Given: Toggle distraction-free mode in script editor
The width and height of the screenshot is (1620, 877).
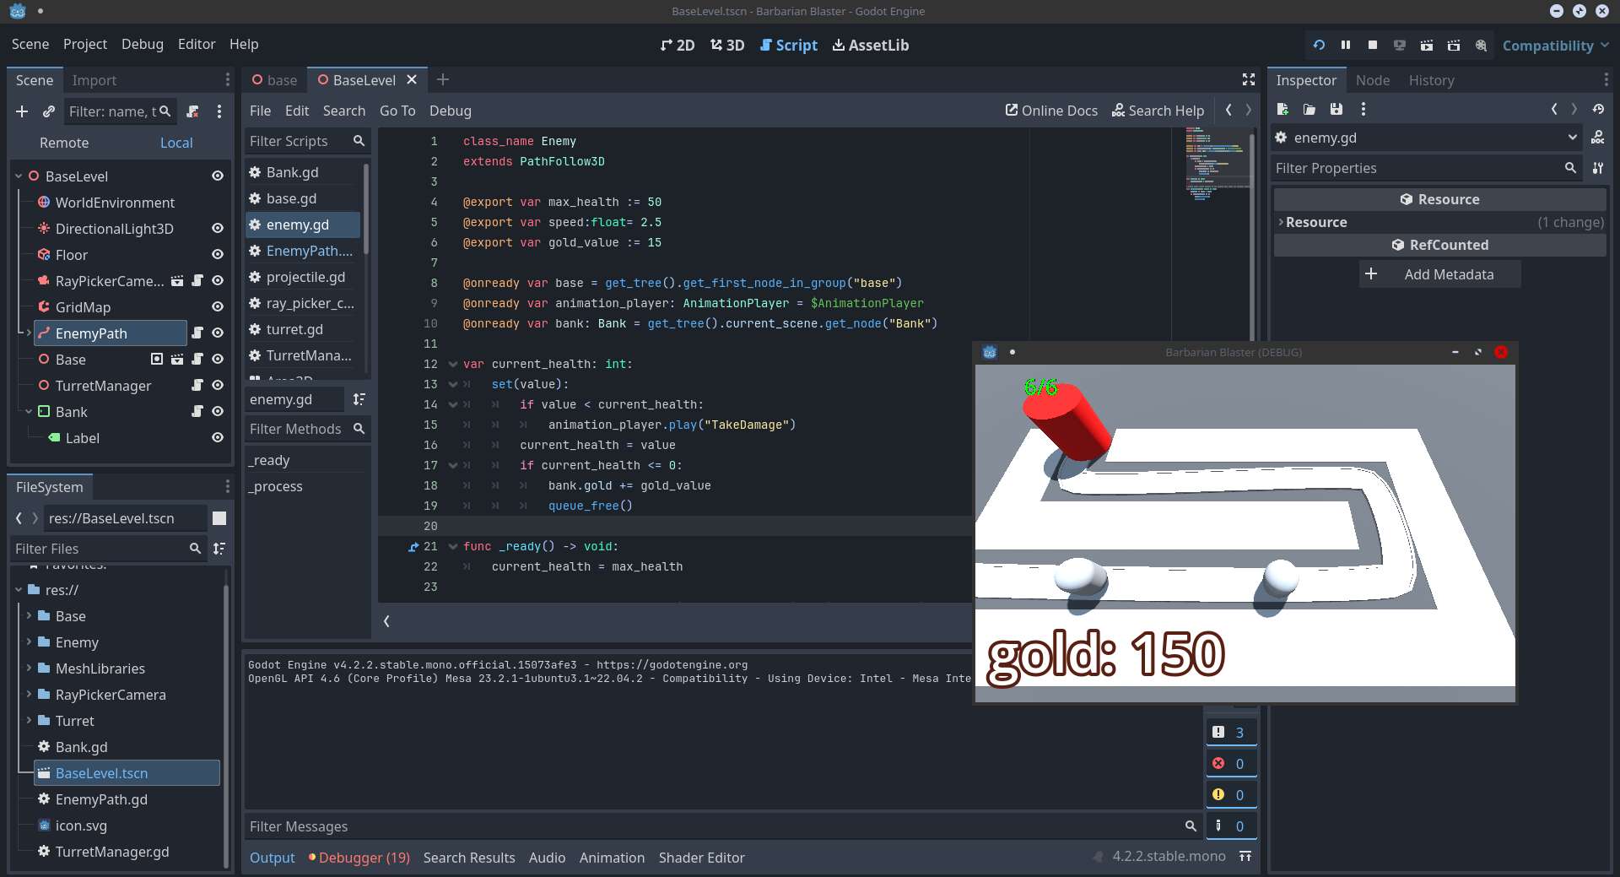Looking at the screenshot, I should (1249, 79).
